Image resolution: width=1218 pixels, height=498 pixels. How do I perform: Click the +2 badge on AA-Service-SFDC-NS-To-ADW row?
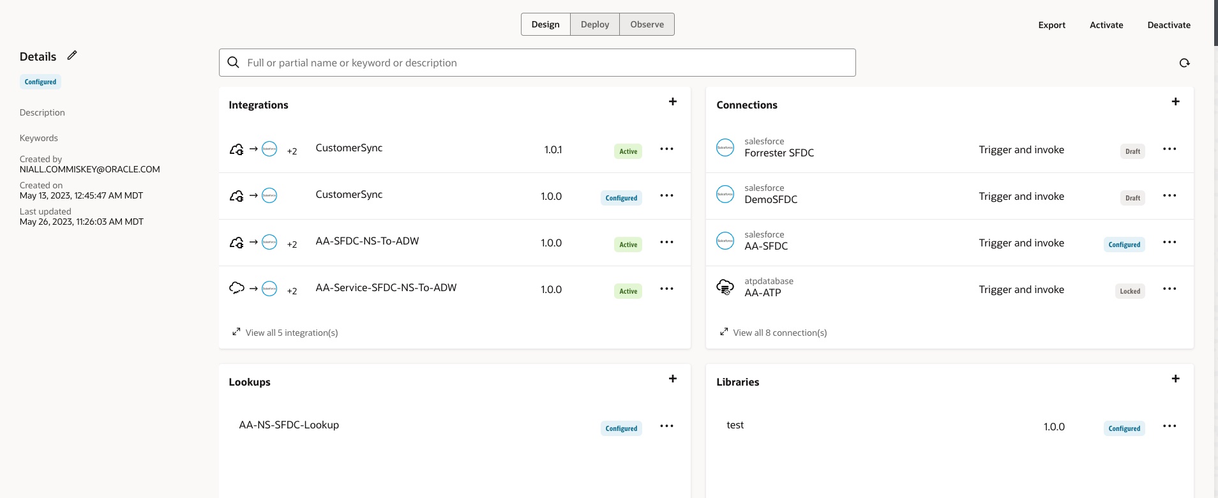pyautogui.click(x=292, y=291)
